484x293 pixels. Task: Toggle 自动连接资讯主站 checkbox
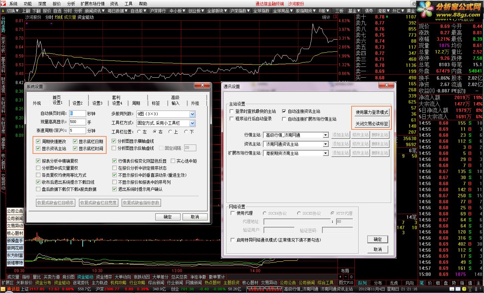284,111
